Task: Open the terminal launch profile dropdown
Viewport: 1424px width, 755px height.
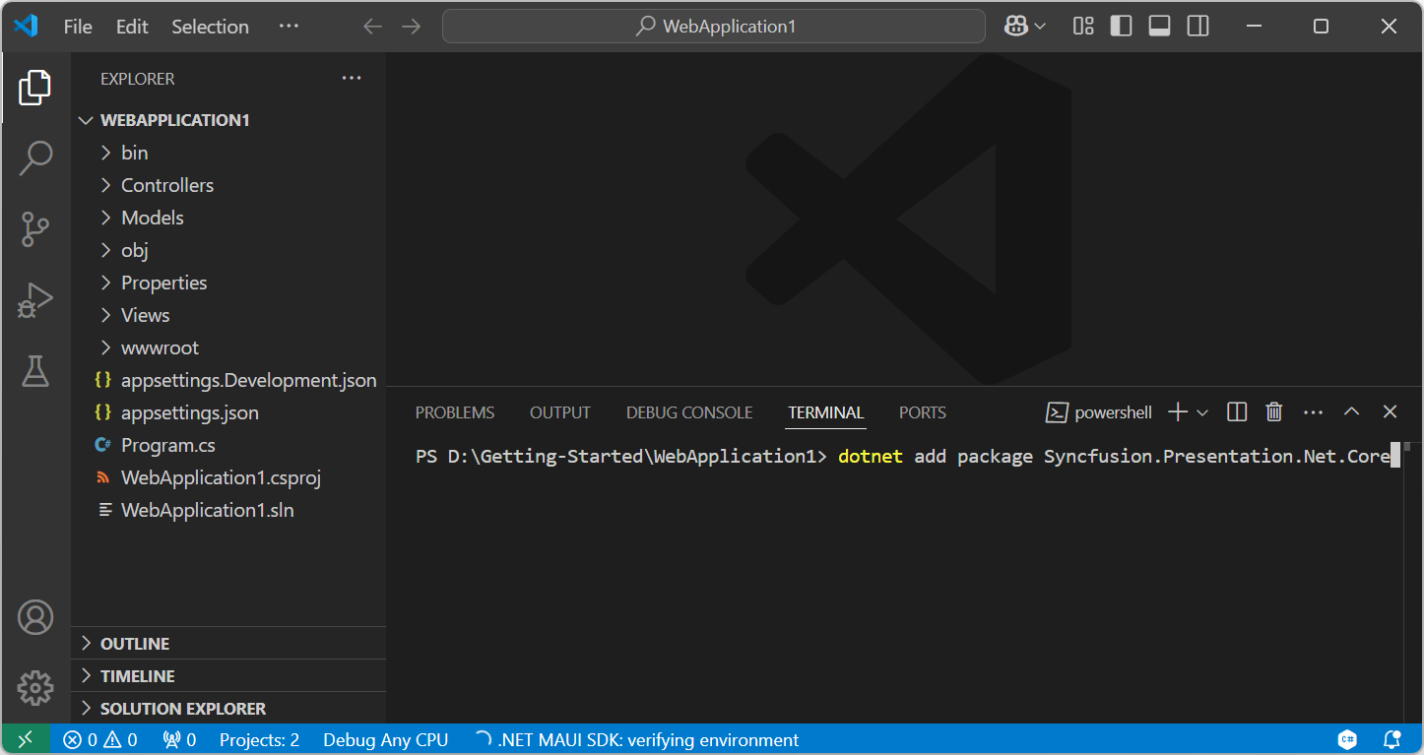Action: point(1202,412)
